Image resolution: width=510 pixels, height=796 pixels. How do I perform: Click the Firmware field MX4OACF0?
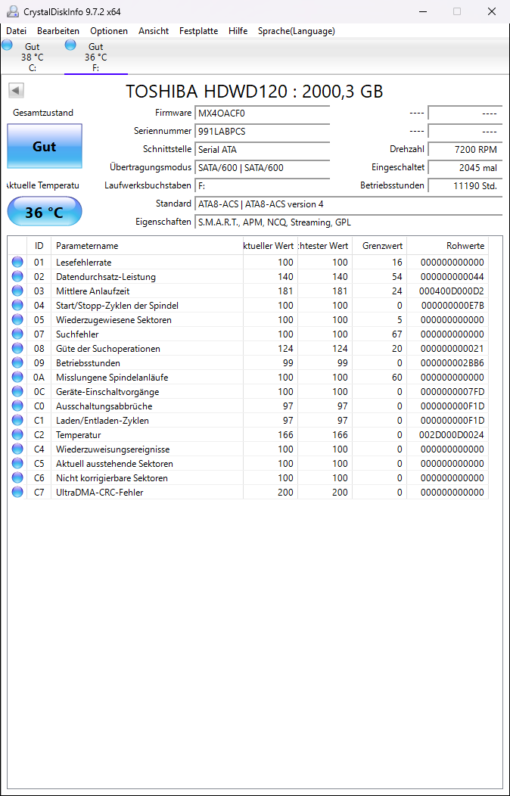[x=262, y=113]
